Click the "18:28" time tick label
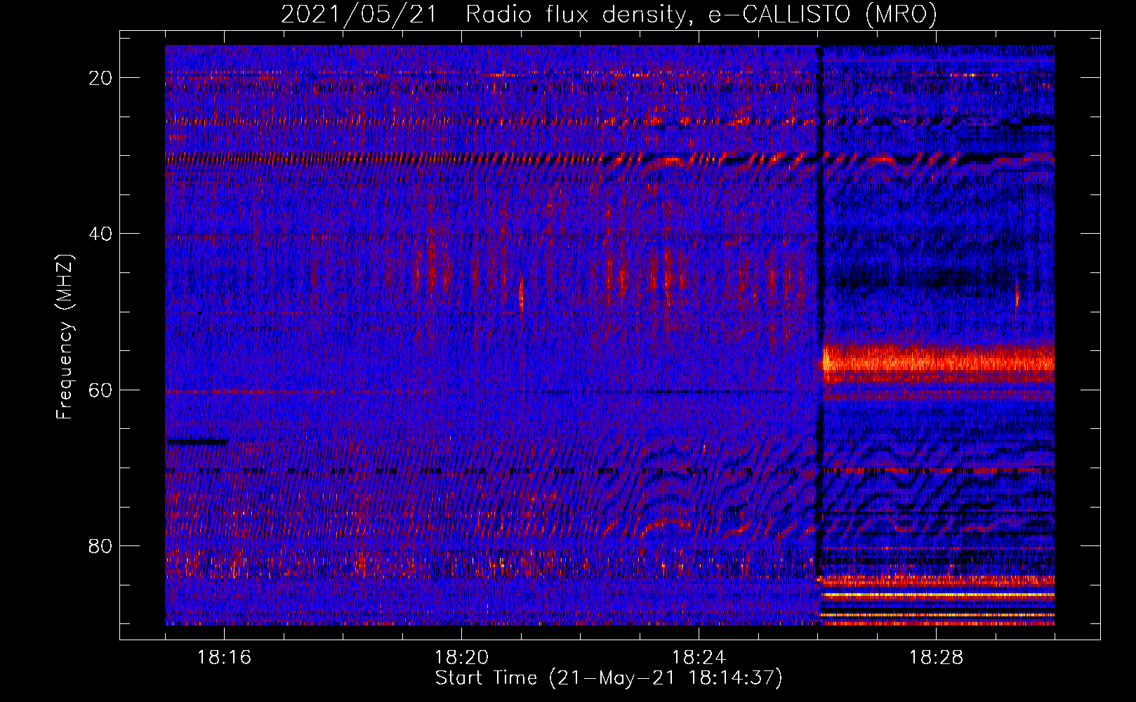This screenshot has height=702, width=1136. [x=936, y=658]
